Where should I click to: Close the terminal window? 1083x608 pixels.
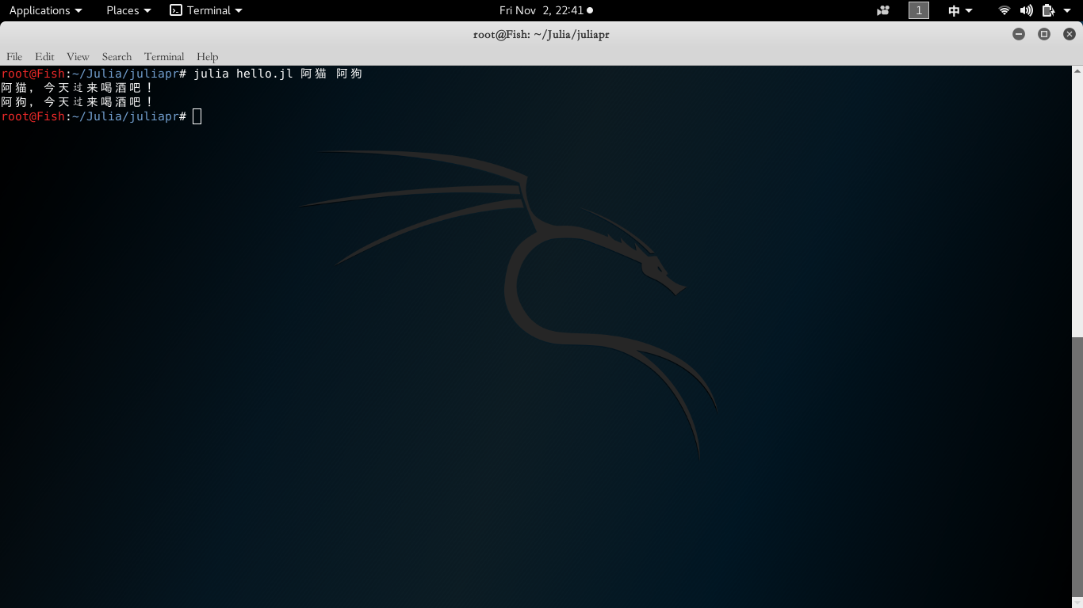[1070, 34]
